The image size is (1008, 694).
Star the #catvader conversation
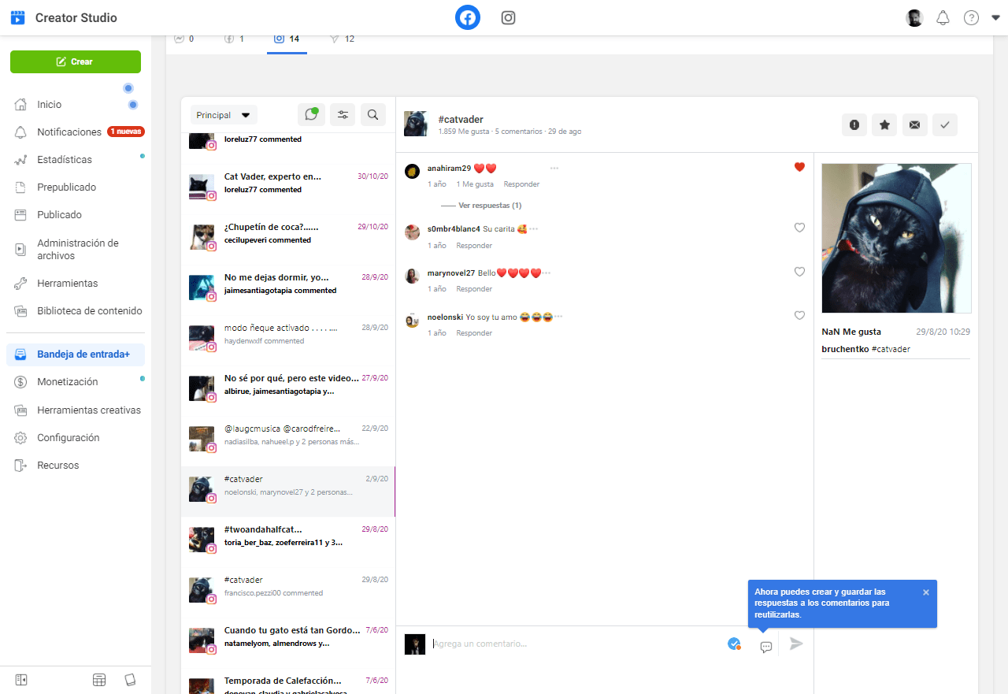(x=884, y=124)
